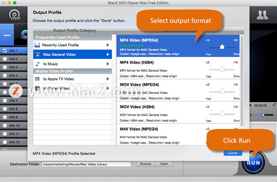
Task: Check the title 9 checkbox
Action: click(5, 117)
